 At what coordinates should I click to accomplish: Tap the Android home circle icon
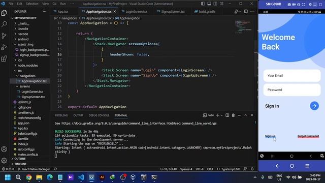point(291,156)
